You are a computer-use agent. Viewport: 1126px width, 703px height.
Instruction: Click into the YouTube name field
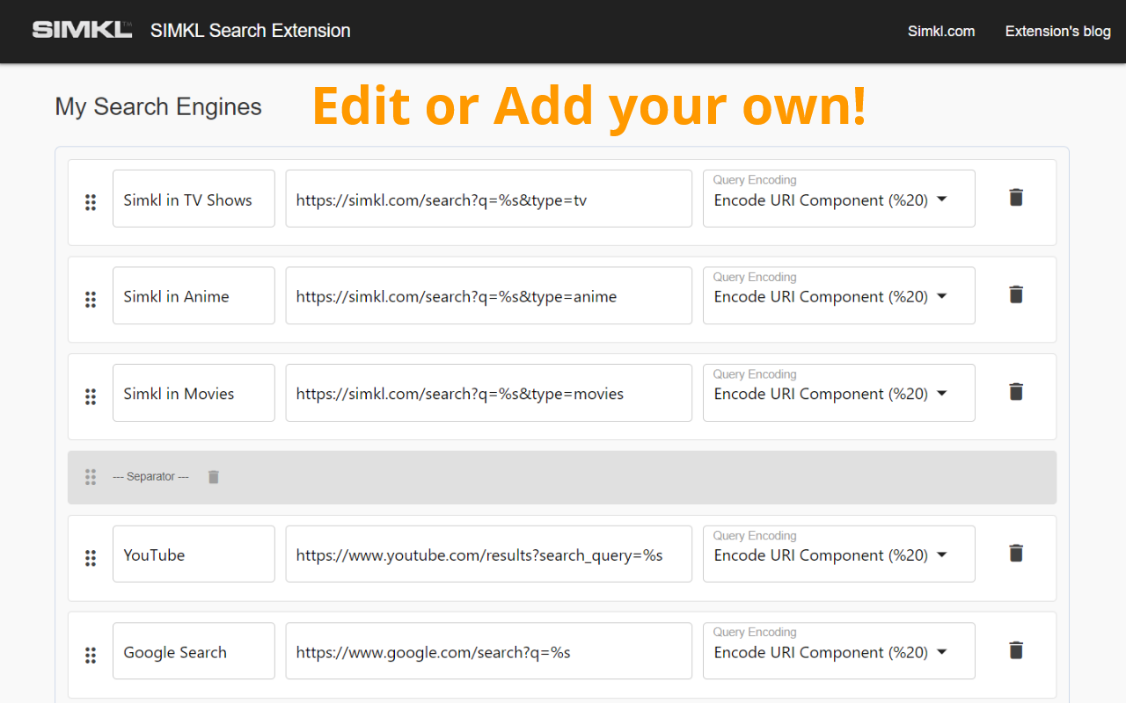[x=194, y=554]
